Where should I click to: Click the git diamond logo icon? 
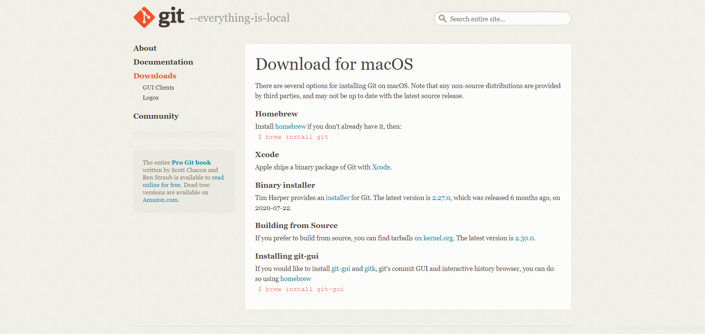(144, 17)
